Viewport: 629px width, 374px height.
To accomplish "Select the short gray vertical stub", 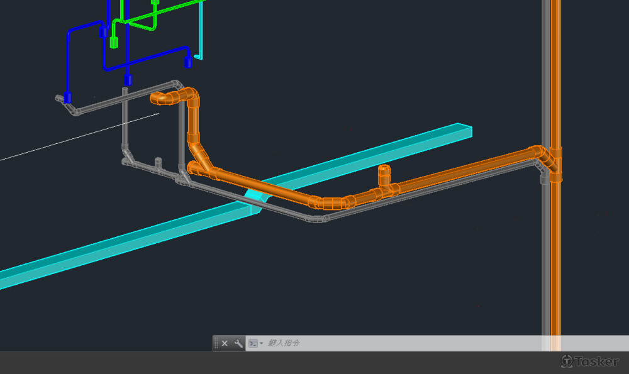I will pos(159,163).
